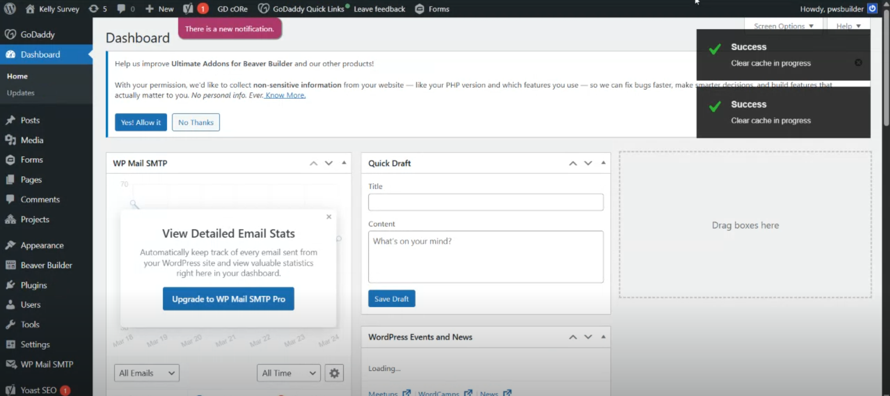This screenshot has height=396, width=890.
Task: Open the comments bubble icon
Action: 125,9
